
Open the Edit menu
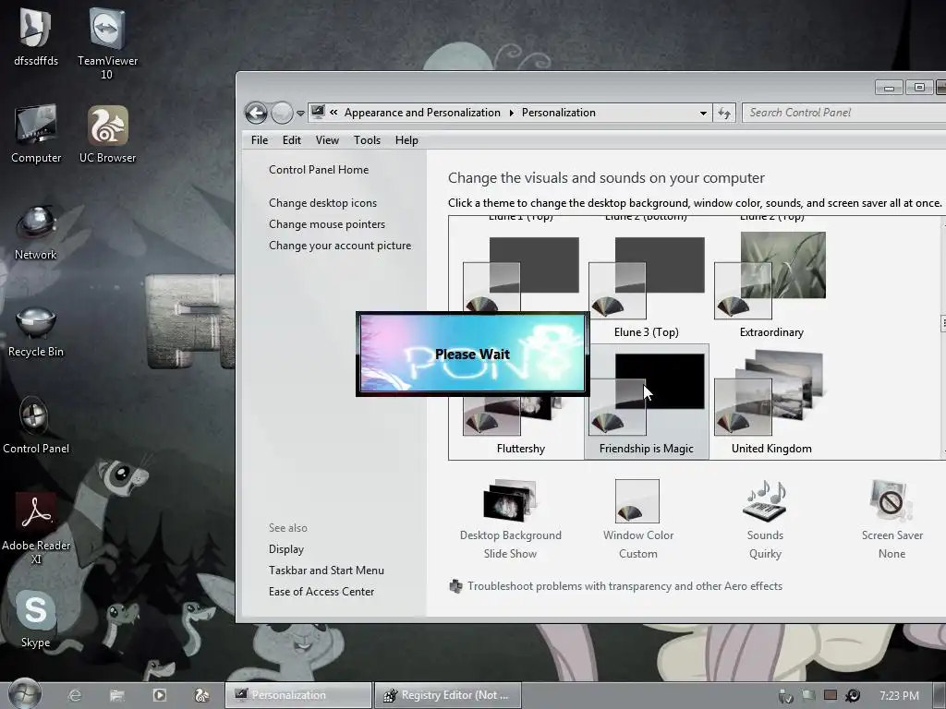click(291, 140)
